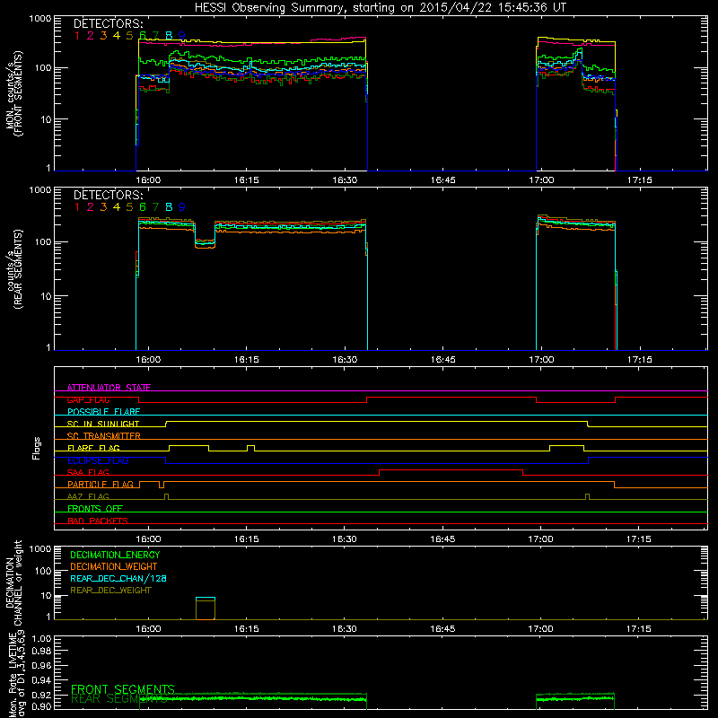Click the PARTICLE FLAG label

point(101,485)
